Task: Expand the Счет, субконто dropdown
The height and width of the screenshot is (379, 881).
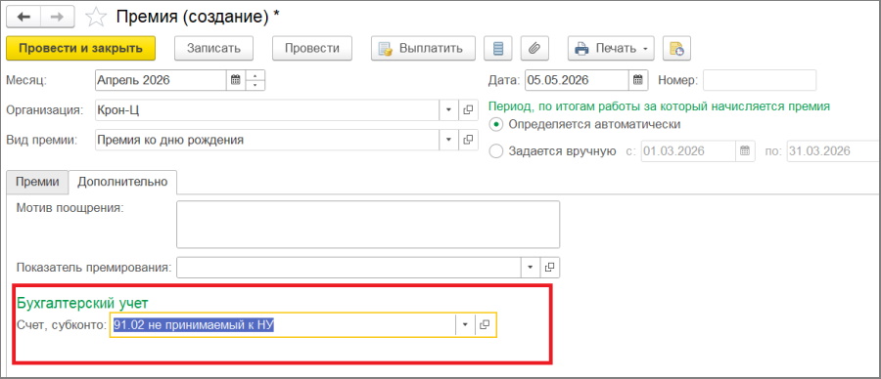Action: pyautogui.click(x=465, y=324)
